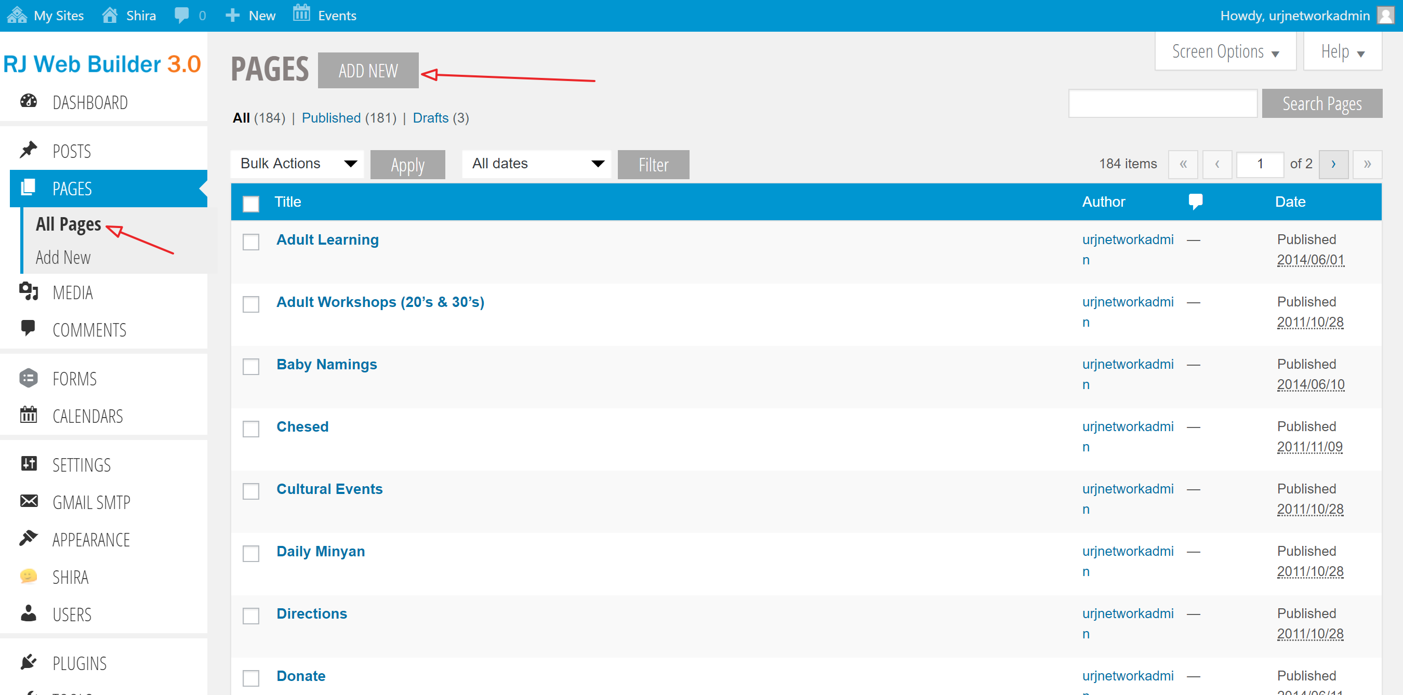Open the All dates filter dropdown
Screen dimensions: 1403x695
[x=536, y=164]
